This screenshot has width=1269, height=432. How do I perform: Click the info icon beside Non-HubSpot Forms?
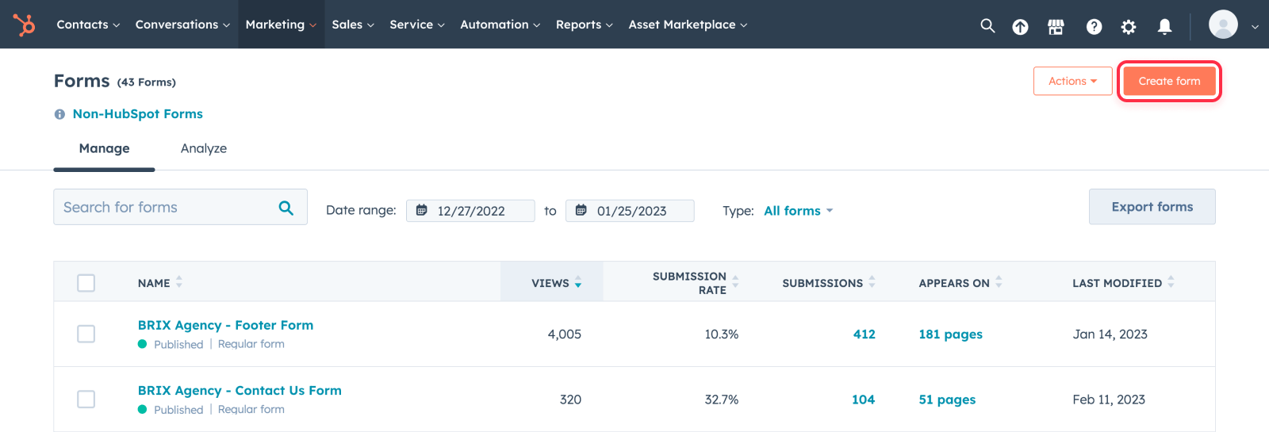[59, 114]
